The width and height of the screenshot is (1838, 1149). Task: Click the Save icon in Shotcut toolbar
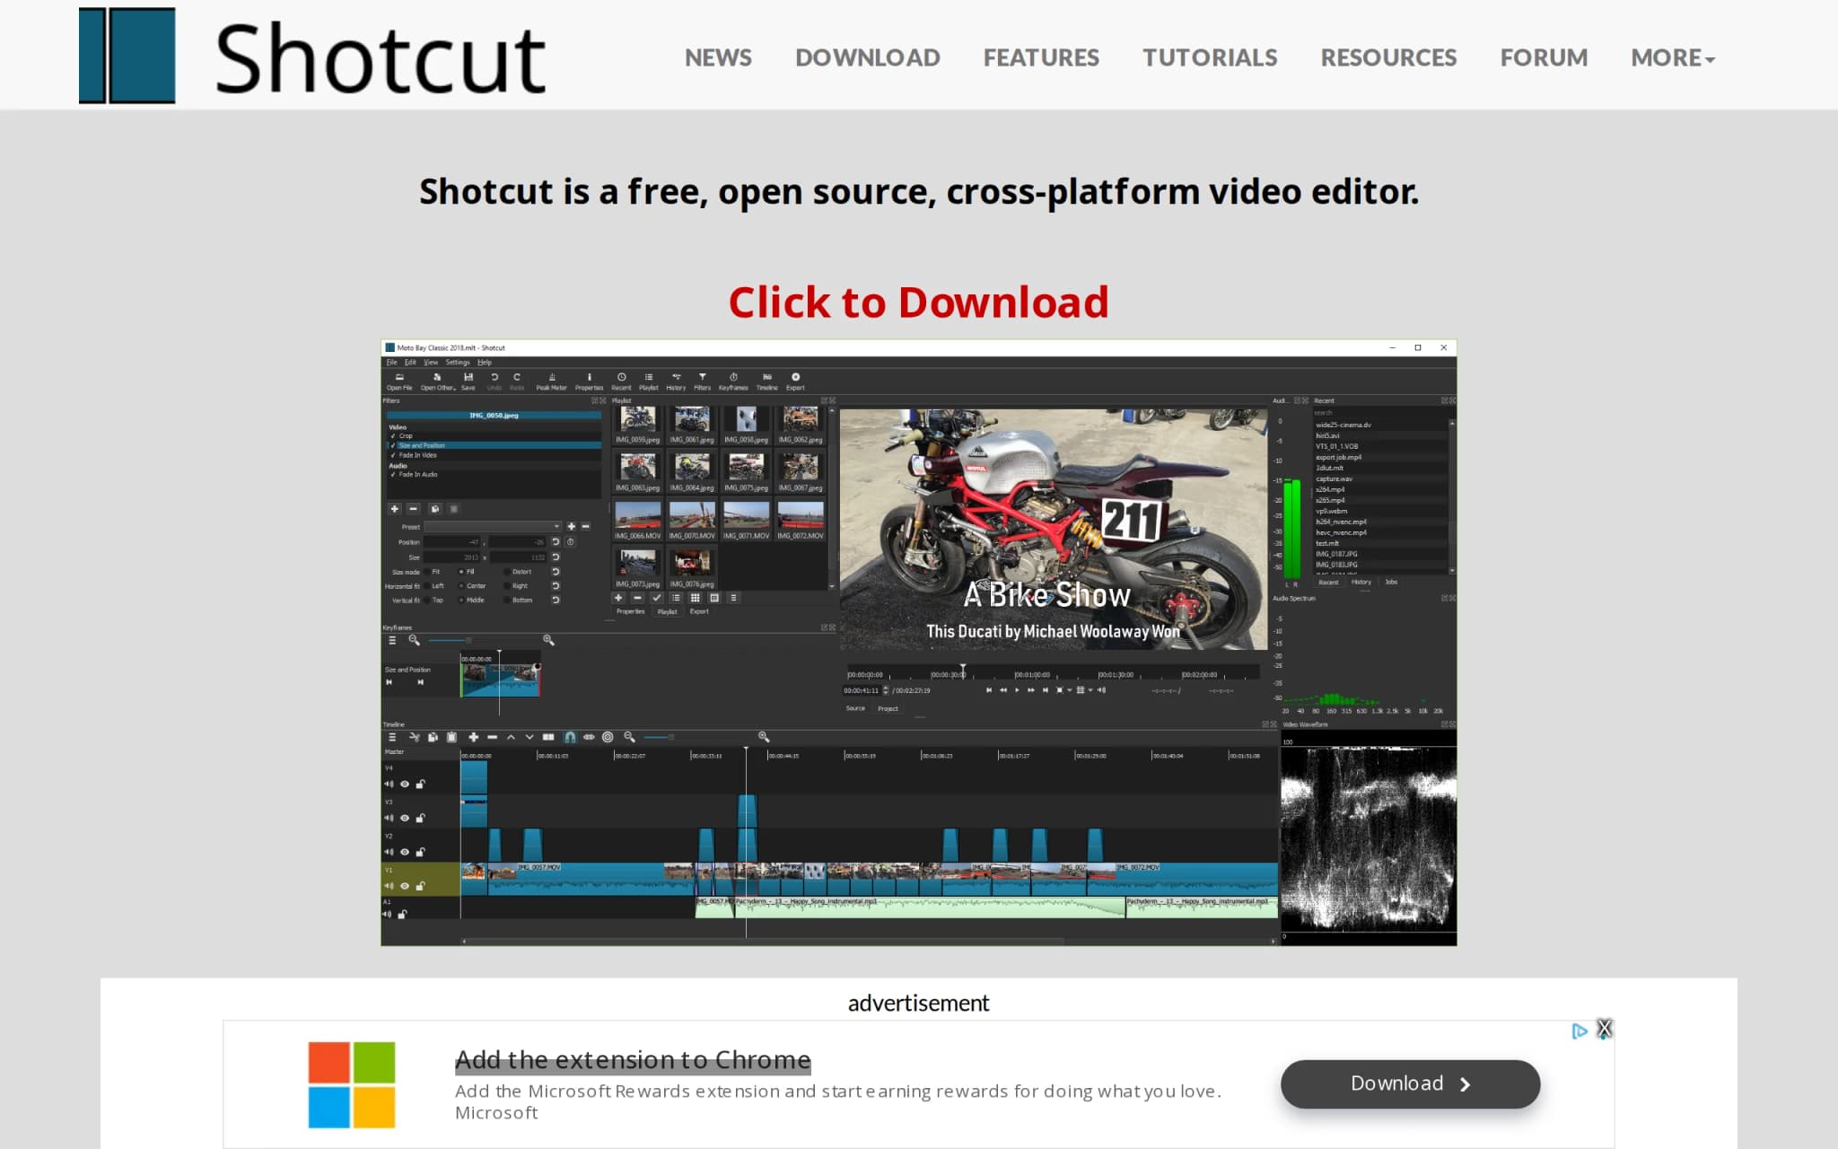click(x=468, y=381)
